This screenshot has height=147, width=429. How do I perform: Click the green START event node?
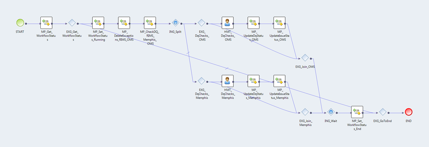tap(20, 23)
